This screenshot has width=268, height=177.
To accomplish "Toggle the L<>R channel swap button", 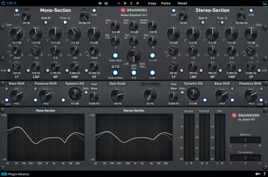I will click(x=153, y=55).
